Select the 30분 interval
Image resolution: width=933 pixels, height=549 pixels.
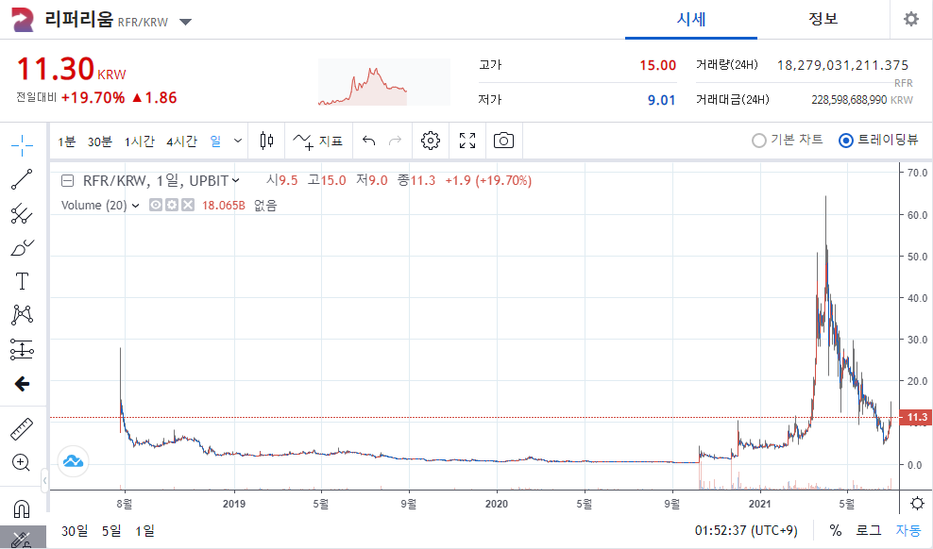pos(99,141)
